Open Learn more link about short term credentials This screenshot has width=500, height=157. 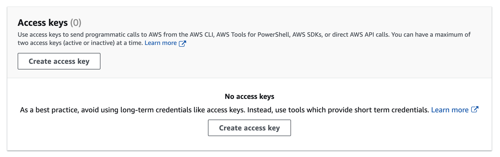click(x=450, y=110)
